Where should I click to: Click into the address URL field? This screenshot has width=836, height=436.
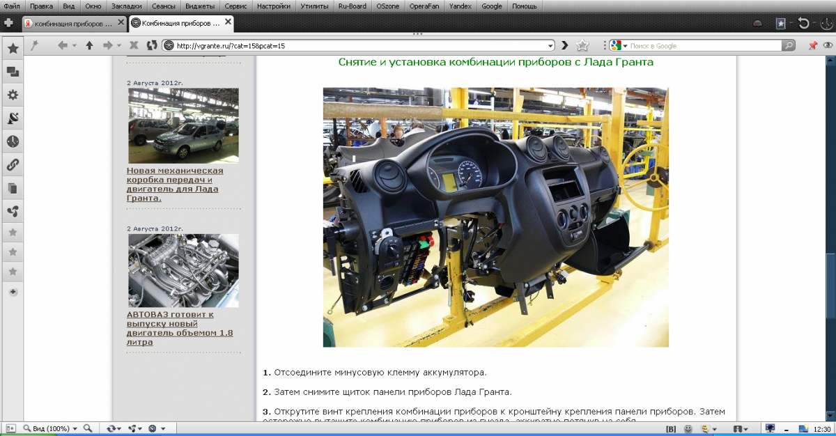pos(360,46)
